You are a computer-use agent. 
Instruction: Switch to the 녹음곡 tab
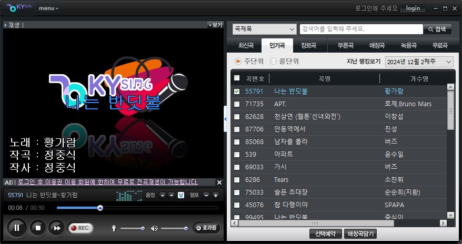[408, 46]
